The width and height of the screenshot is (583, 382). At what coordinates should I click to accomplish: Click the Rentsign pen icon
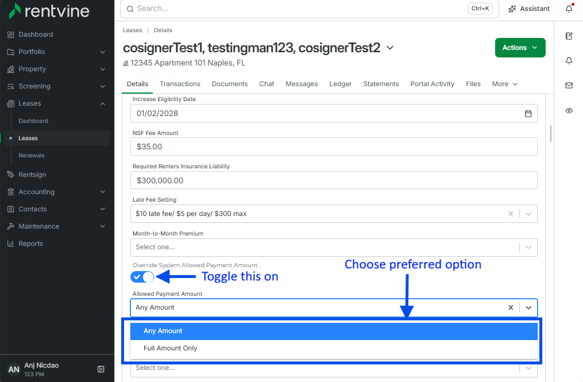pyautogui.click(x=11, y=175)
